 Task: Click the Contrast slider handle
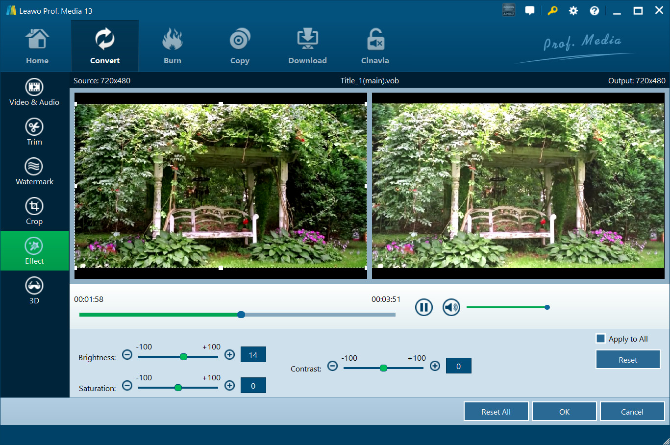pos(383,368)
